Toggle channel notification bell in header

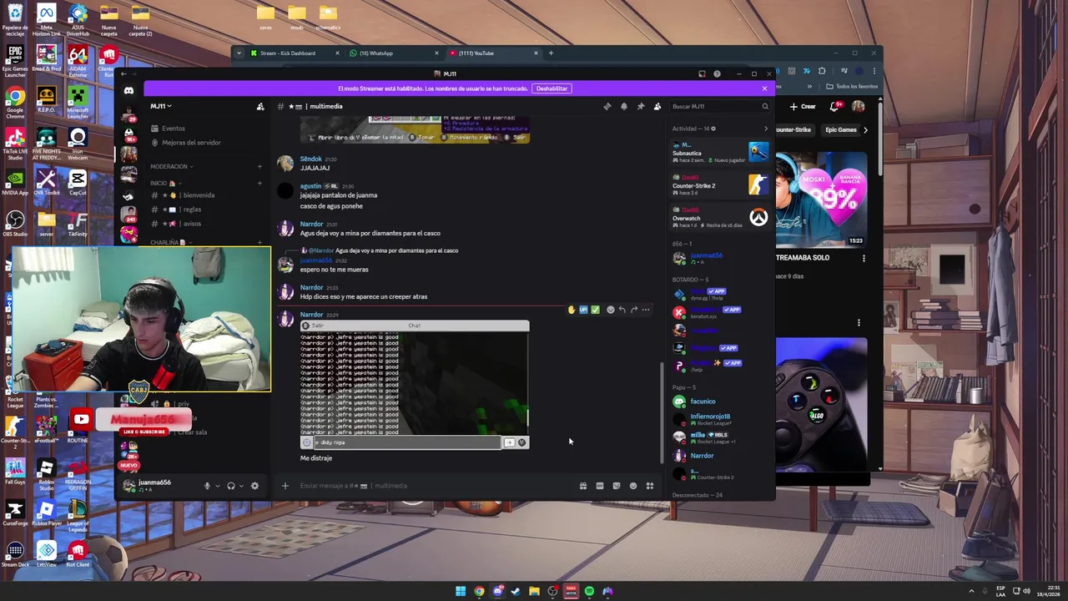624,107
